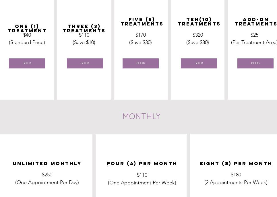277x197 pixels.
Task: Click the Three (3) Treatments title
Action: click(x=84, y=28)
